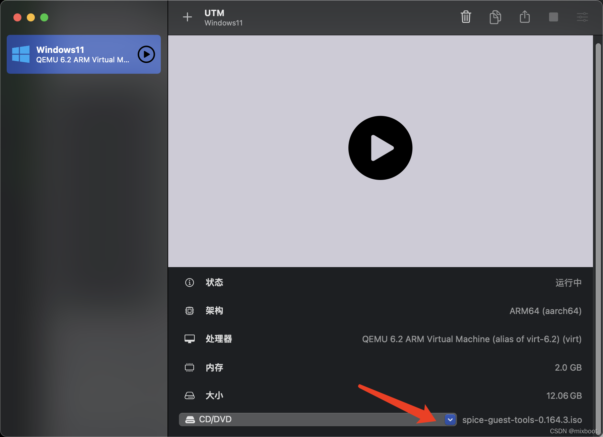Click the Windows logo thumbnail in sidebar

pyautogui.click(x=20, y=54)
